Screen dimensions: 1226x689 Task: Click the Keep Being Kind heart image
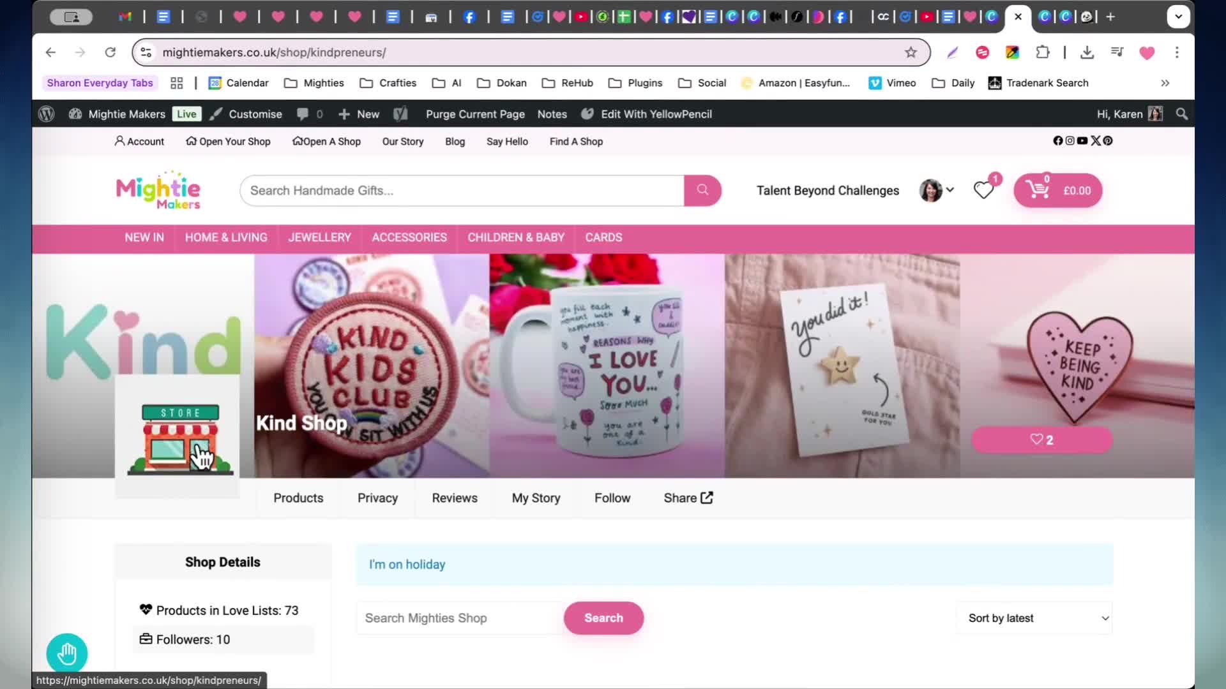click(x=1077, y=367)
